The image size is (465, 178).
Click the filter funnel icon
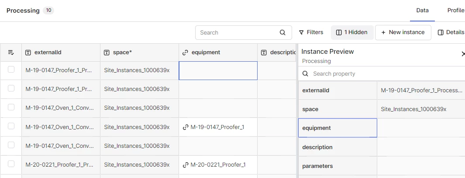coord(301,32)
